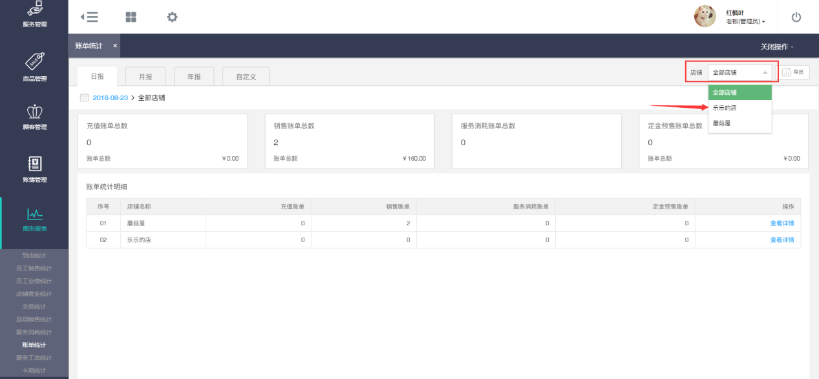Screen dimensions: 819x379
Task: Click the 销售账单总数 card title
Action: point(294,126)
